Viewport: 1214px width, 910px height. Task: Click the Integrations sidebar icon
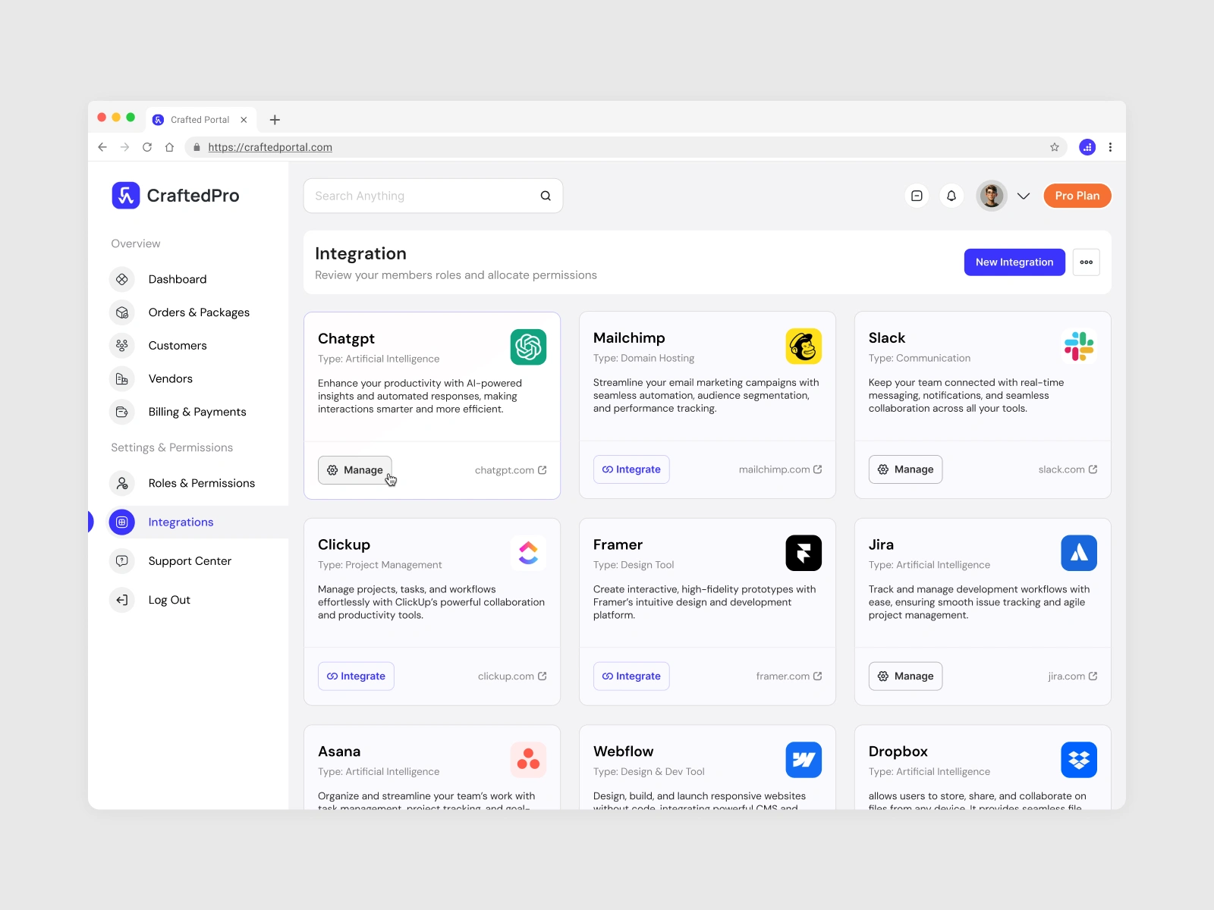pos(121,522)
